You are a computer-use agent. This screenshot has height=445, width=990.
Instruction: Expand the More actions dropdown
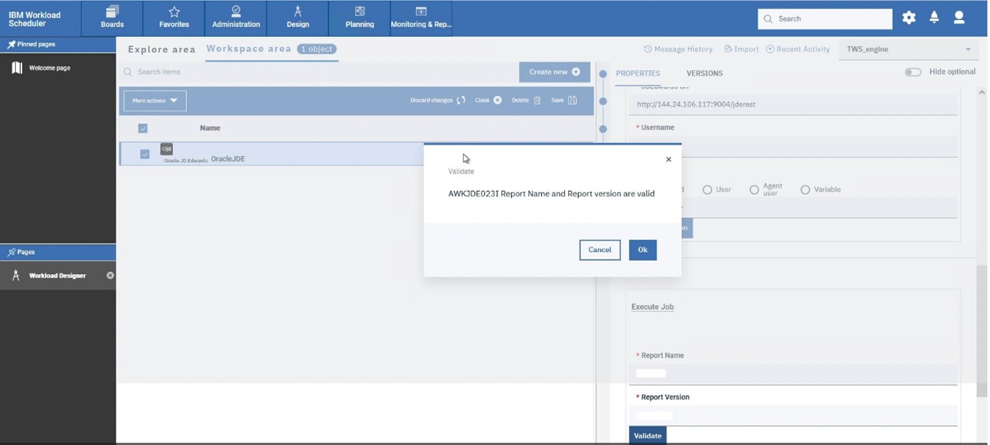[155, 101]
